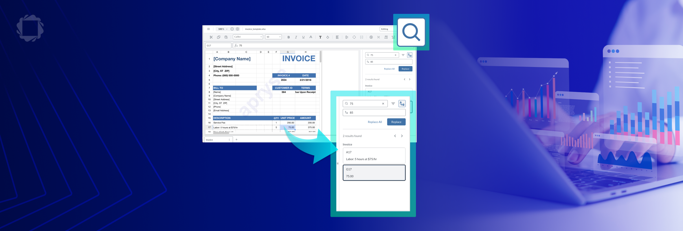The height and width of the screenshot is (231, 683).
Task: Apply percent format icon
Action: point(379,37)
